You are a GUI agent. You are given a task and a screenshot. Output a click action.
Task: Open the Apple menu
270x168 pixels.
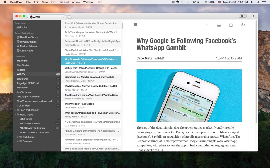[x=5, y=2]
